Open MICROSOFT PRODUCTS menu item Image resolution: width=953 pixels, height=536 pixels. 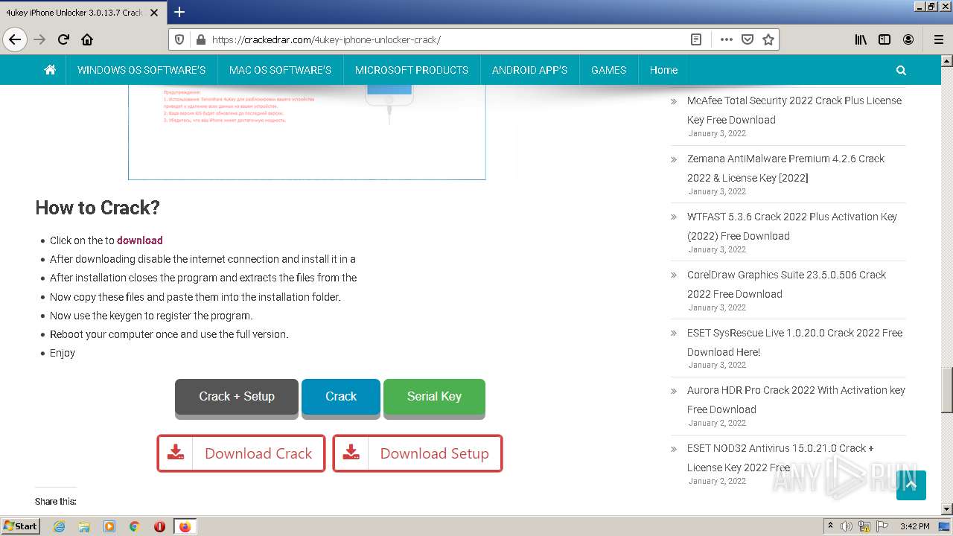[412, 70]
